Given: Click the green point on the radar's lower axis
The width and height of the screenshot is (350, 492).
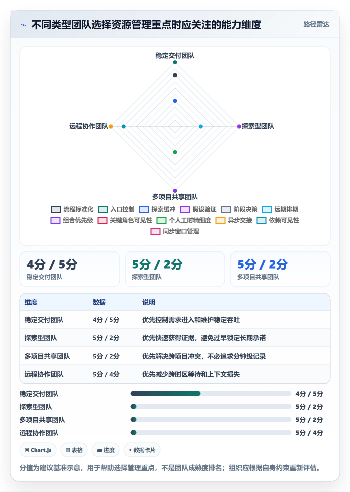Looking at the screenshot, I should tap(175, 152).
